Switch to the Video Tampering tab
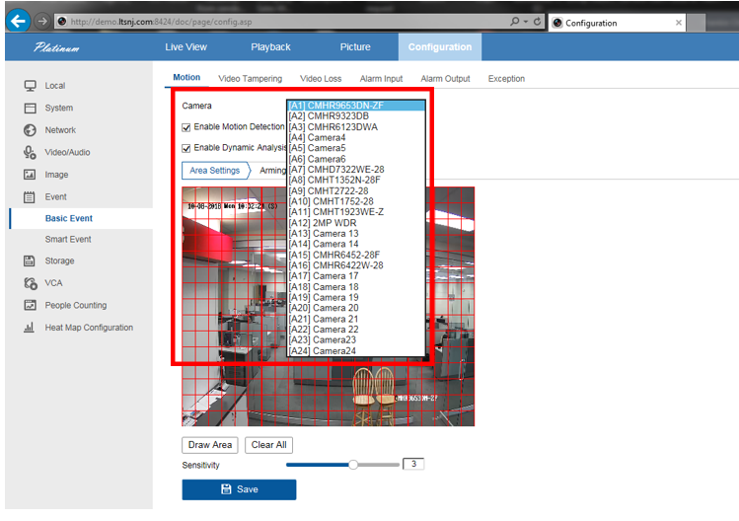This screenshot has width=739, height=521. click(x=250, y=79)
